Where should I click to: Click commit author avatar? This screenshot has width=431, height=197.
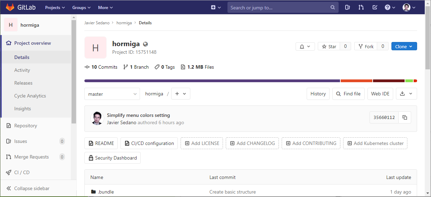97,118
